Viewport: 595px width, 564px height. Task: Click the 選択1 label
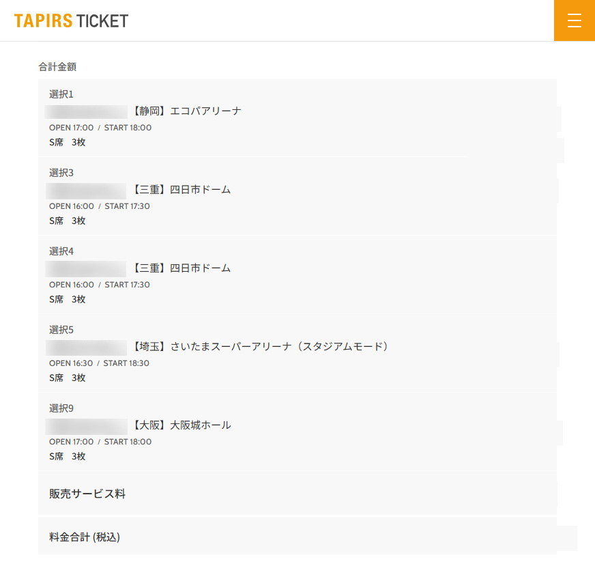coord(61,94)
